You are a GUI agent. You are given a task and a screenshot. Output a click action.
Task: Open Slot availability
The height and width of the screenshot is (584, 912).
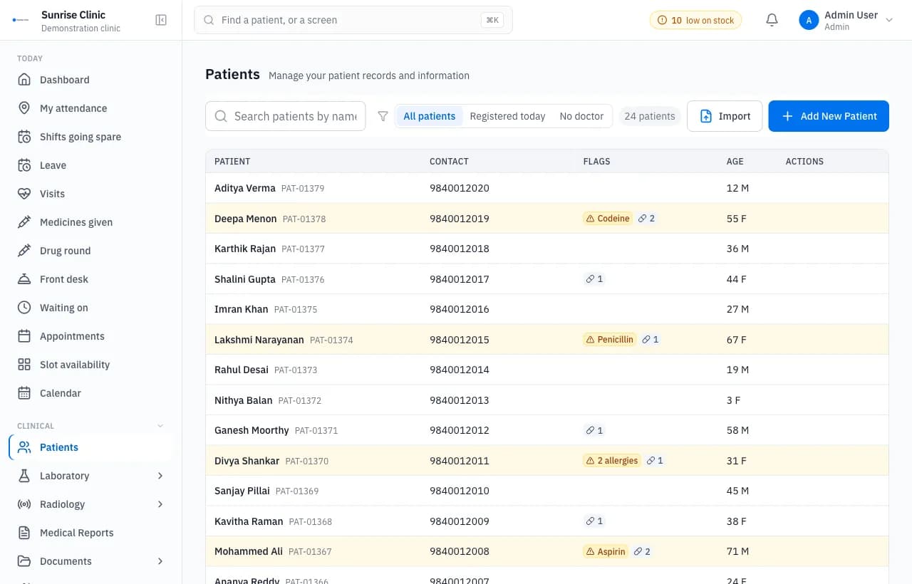[x=91, y=365]
